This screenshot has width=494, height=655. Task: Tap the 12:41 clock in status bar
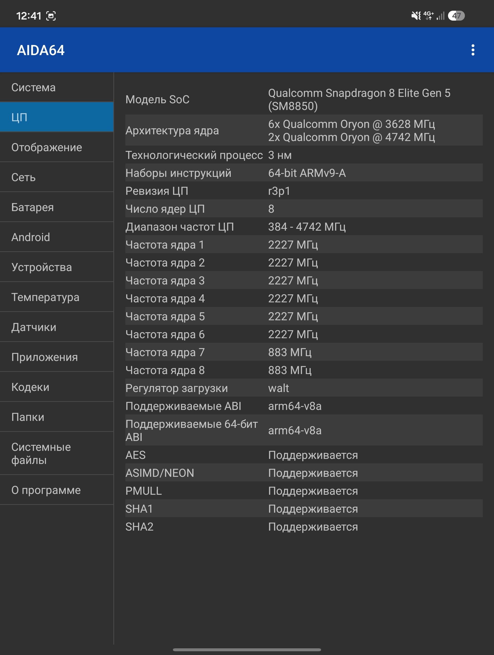(29, 16)
